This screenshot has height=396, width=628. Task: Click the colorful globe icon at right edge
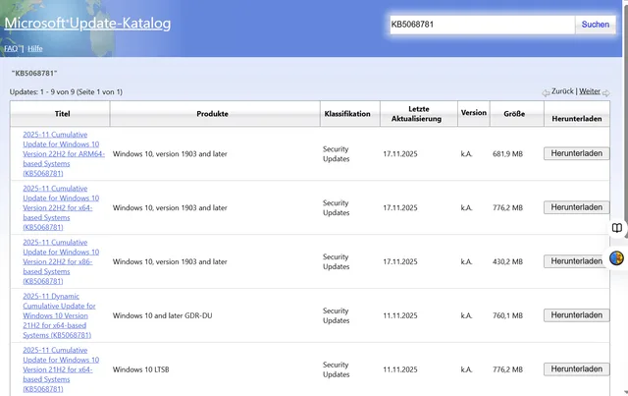[617, 258]
